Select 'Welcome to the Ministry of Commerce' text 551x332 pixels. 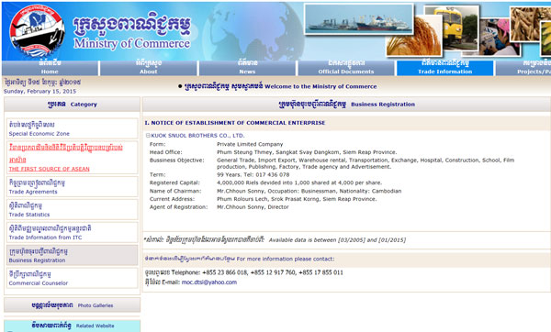(320, 86)
